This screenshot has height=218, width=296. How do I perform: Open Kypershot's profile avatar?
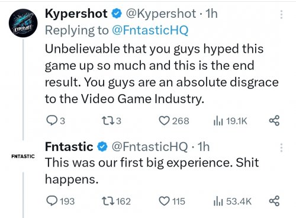pos(23,23)
